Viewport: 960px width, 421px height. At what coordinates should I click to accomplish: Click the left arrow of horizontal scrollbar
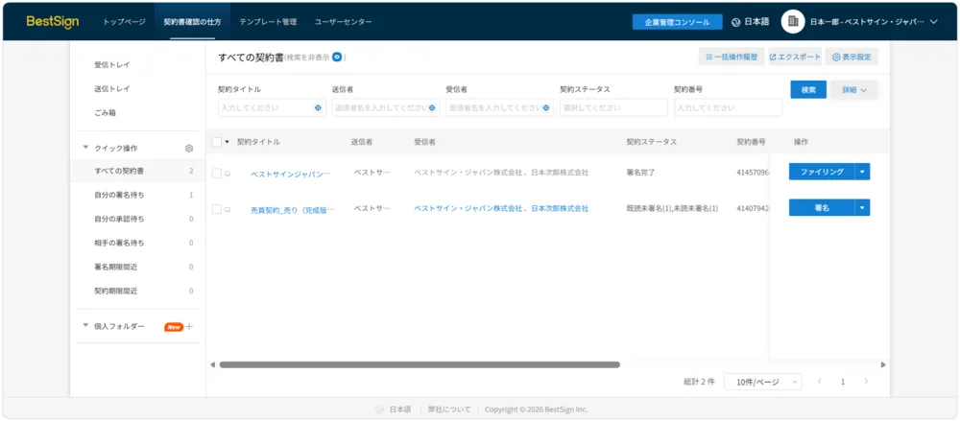pyautogui.click(x=212, y=364)
